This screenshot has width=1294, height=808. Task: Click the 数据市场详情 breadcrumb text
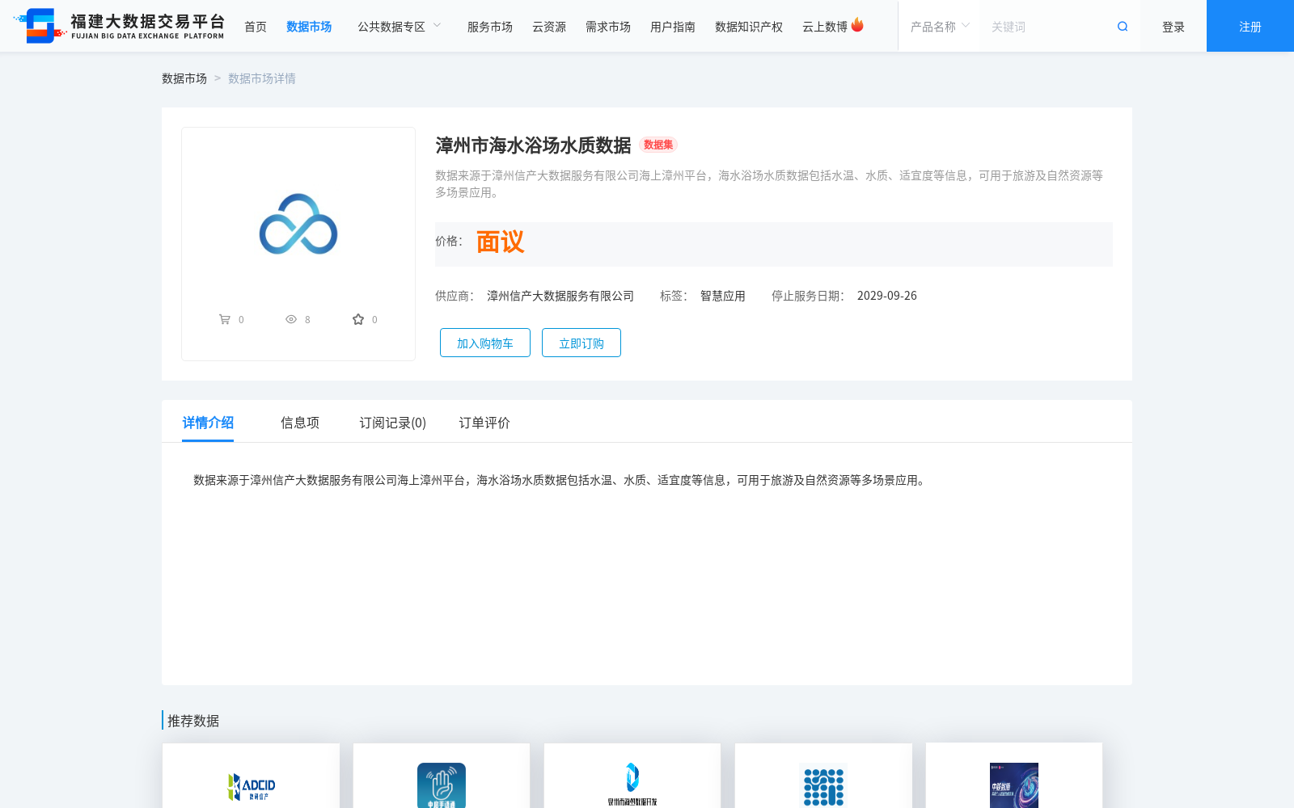coord(262,78)
